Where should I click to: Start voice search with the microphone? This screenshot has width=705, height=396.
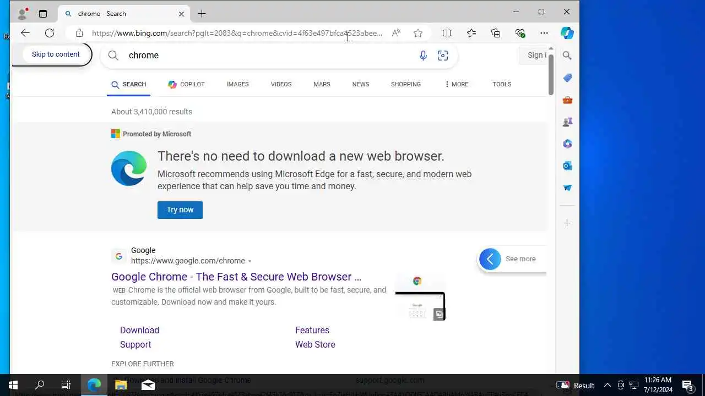coord(423,56)
